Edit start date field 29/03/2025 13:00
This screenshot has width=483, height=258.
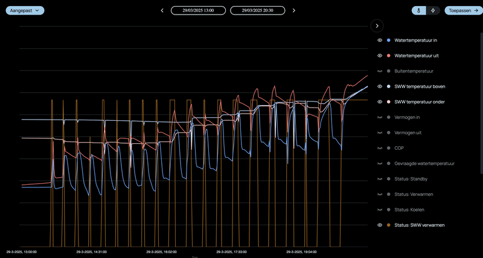coord(199,10)
